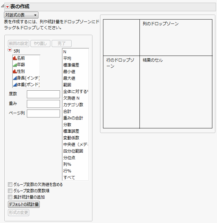Select the 中央値（メディアン） statistic

point(76,145)
